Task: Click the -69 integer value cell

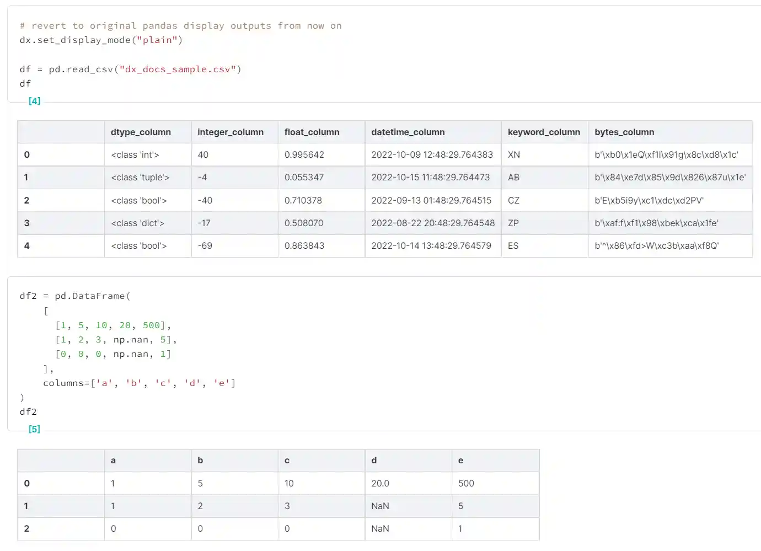Action: click(205, 246)
